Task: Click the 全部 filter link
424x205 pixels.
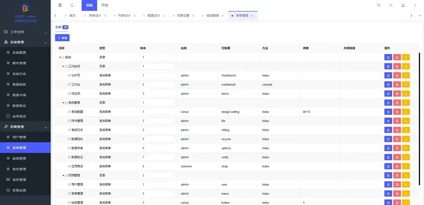Action: (x=58, y=27)
